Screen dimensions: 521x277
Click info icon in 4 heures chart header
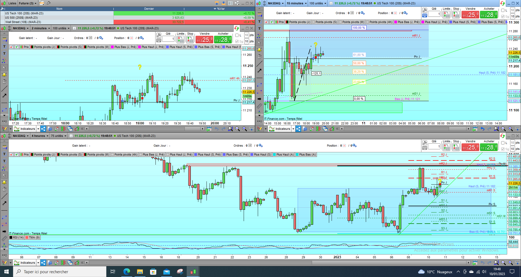(x=71, y=136)
